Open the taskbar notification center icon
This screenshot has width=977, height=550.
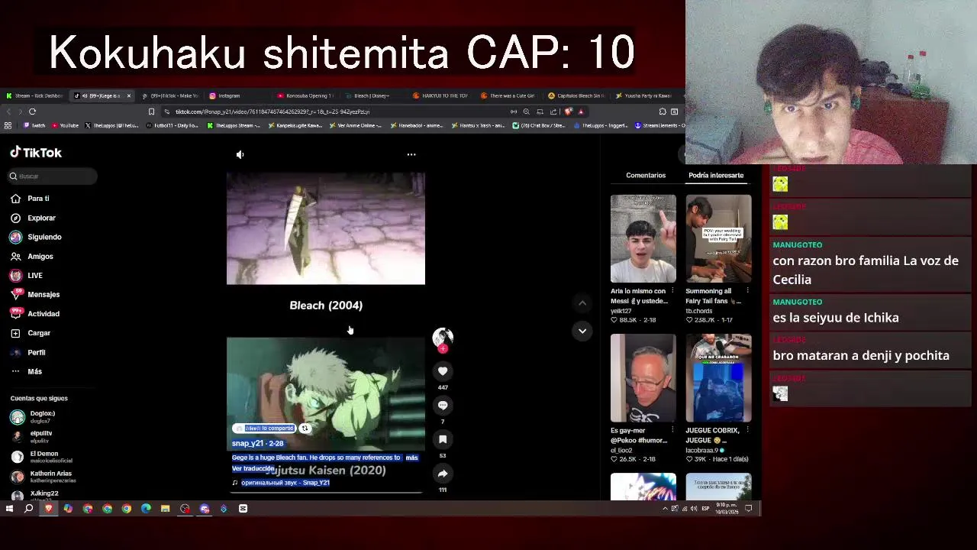[749, 509]
